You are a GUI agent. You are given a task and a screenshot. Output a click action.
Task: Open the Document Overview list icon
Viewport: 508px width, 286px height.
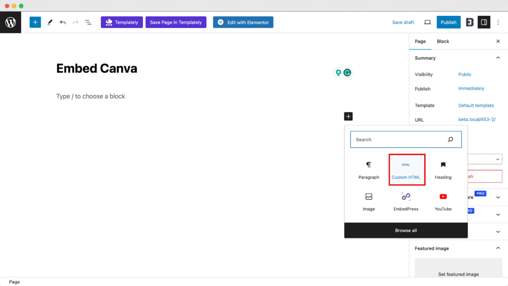pyautogui.click(x=88, y=22)
